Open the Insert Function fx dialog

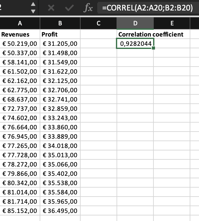(88, 8)
